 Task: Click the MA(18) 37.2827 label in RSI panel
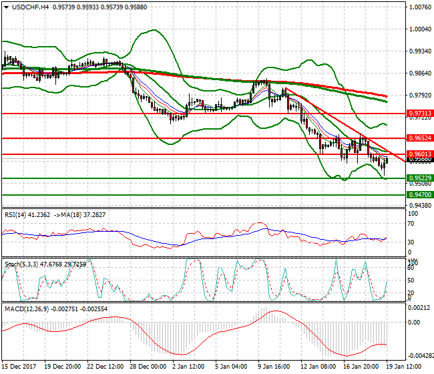coord(84,215)
